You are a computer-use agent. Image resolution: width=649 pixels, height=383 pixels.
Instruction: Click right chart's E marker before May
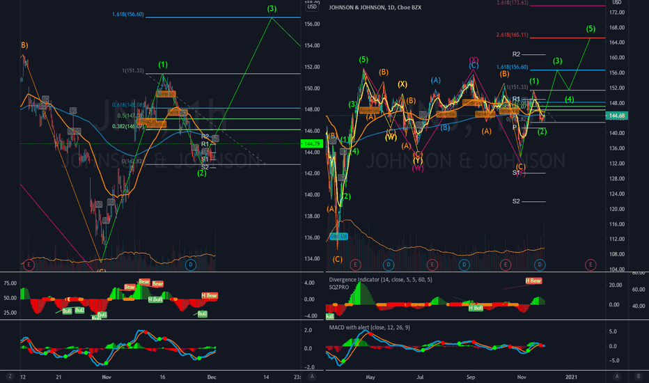point(355,265)
